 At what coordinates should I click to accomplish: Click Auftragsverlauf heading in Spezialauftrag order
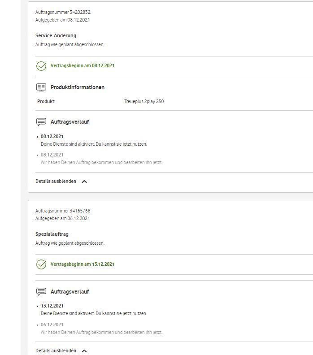pyautogui.click(x=70, y=292)
